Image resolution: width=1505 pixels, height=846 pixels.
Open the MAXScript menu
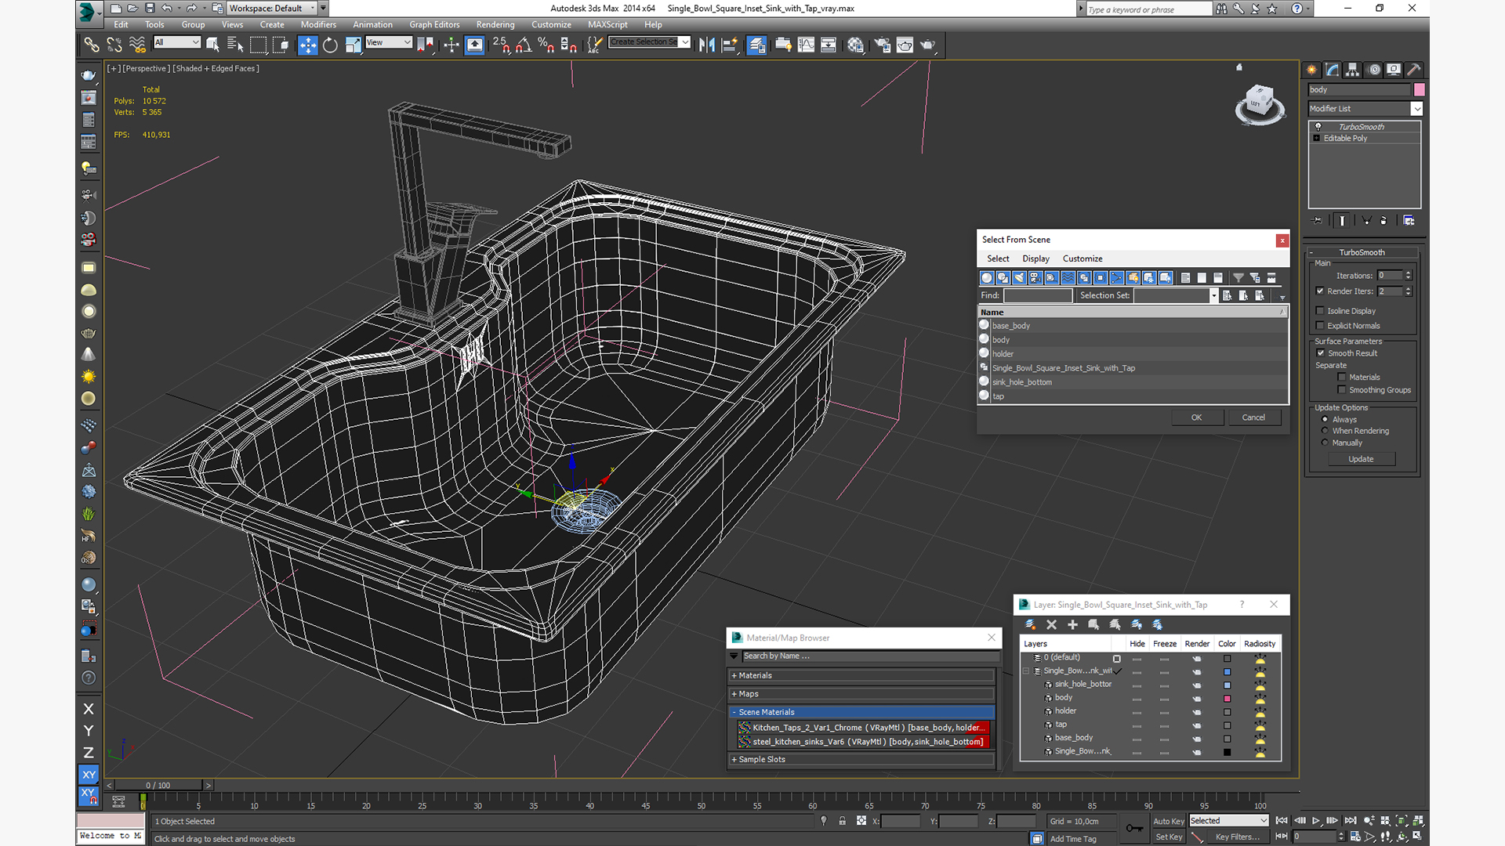607,24
